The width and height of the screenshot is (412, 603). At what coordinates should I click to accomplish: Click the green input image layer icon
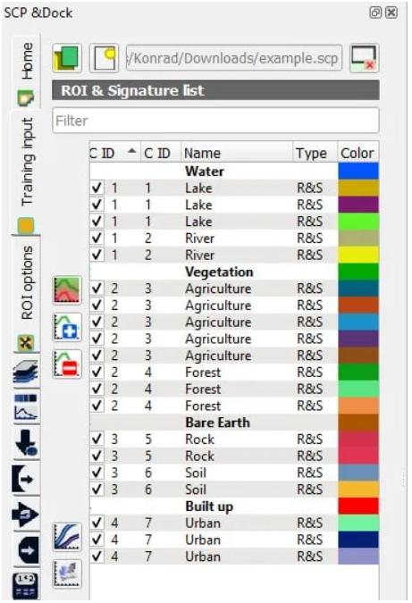[67, 58]
